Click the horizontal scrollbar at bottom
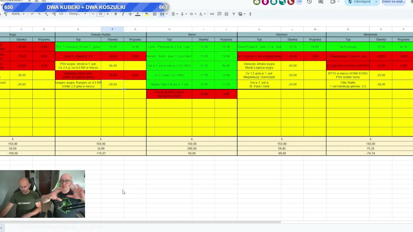413x232 pixels. point(140,222)
